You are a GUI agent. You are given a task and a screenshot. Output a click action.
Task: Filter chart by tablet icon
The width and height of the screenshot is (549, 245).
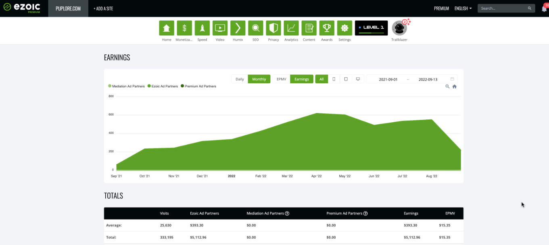coord(346,79)
